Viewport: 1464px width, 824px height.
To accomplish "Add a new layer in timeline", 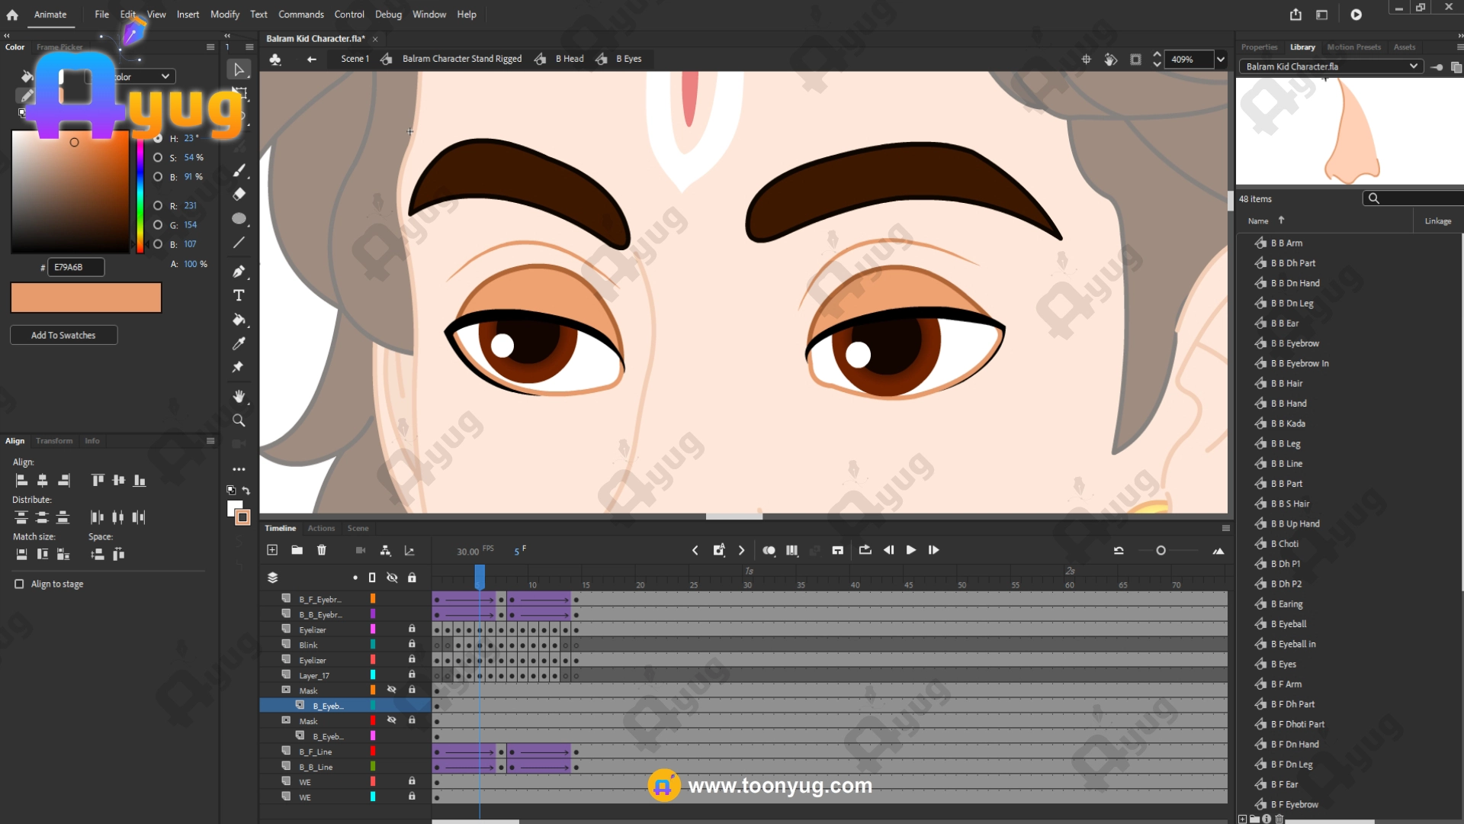I will [272, 550].
